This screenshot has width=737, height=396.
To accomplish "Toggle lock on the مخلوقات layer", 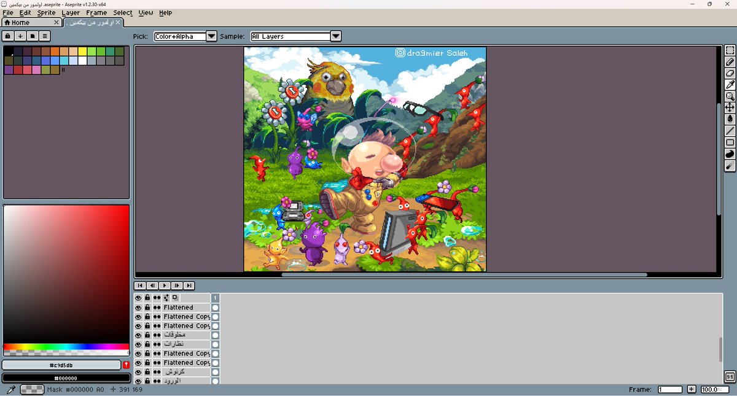I will coord(147,335).
